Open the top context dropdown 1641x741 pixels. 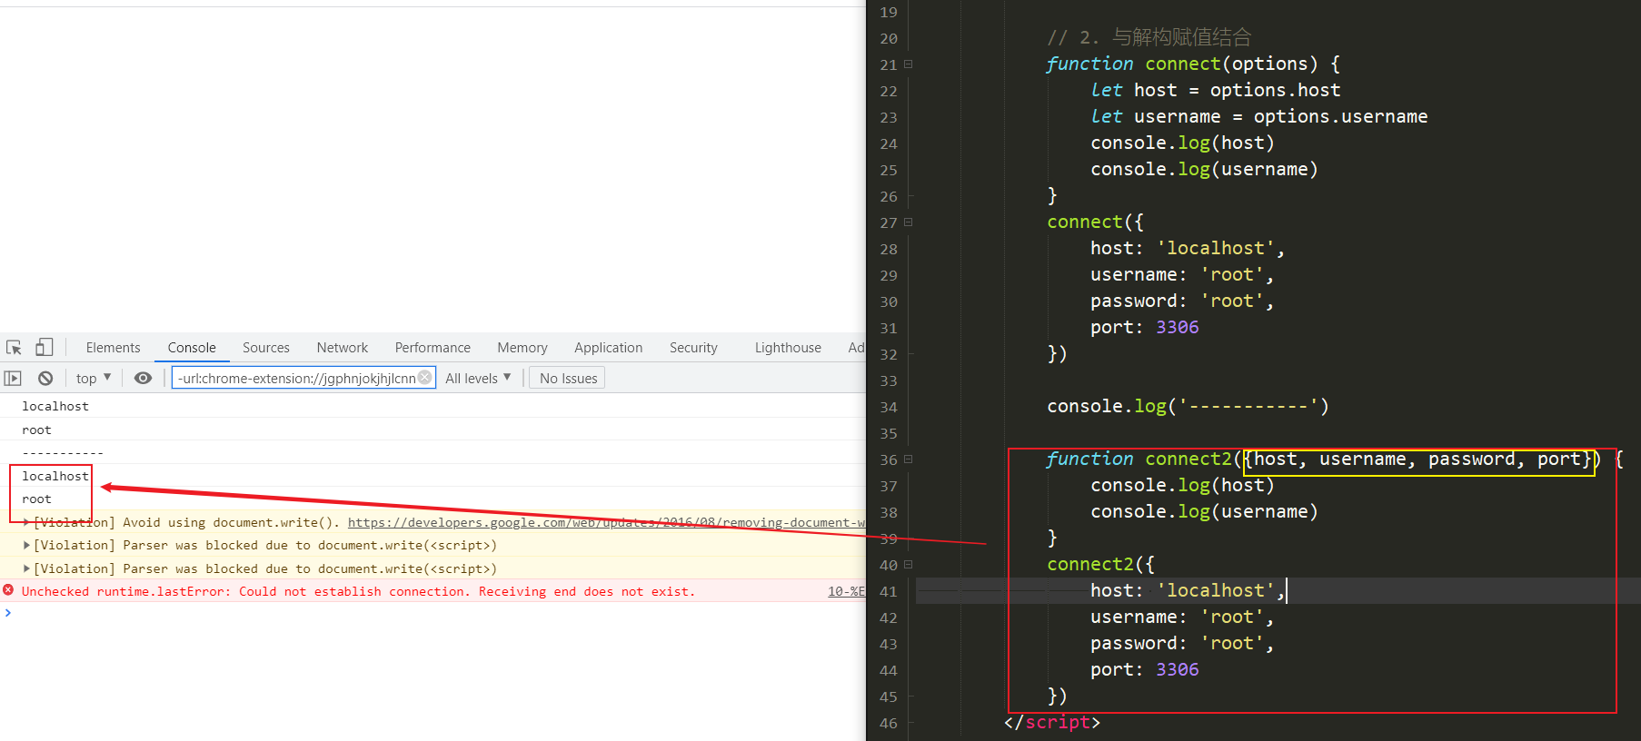pos(94,378)
